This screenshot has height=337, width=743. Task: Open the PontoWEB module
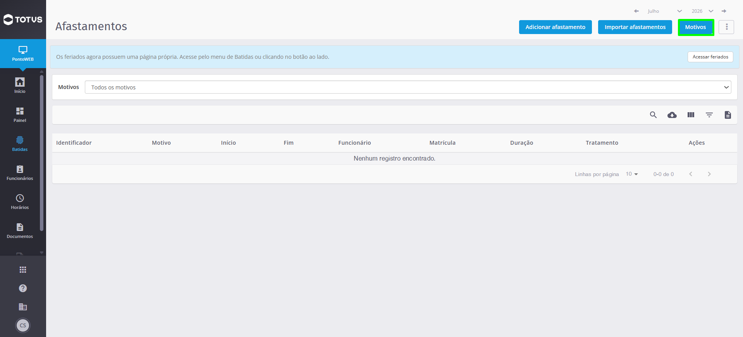23,54
